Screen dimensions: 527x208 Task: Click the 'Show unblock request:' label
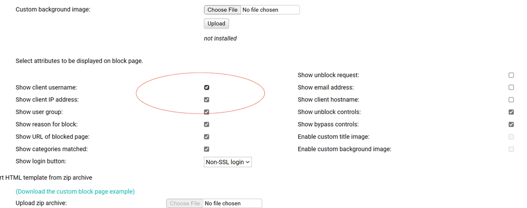pos(328,75)
